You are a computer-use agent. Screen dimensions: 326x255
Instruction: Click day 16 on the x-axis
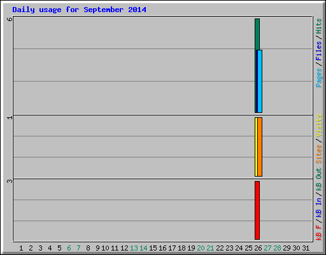coord(162,248)
